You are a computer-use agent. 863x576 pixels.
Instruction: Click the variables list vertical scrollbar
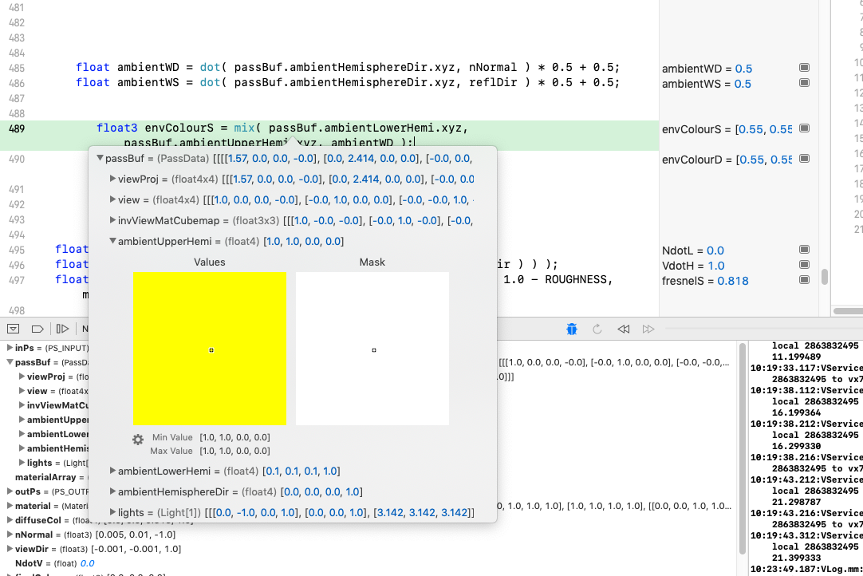743,448
